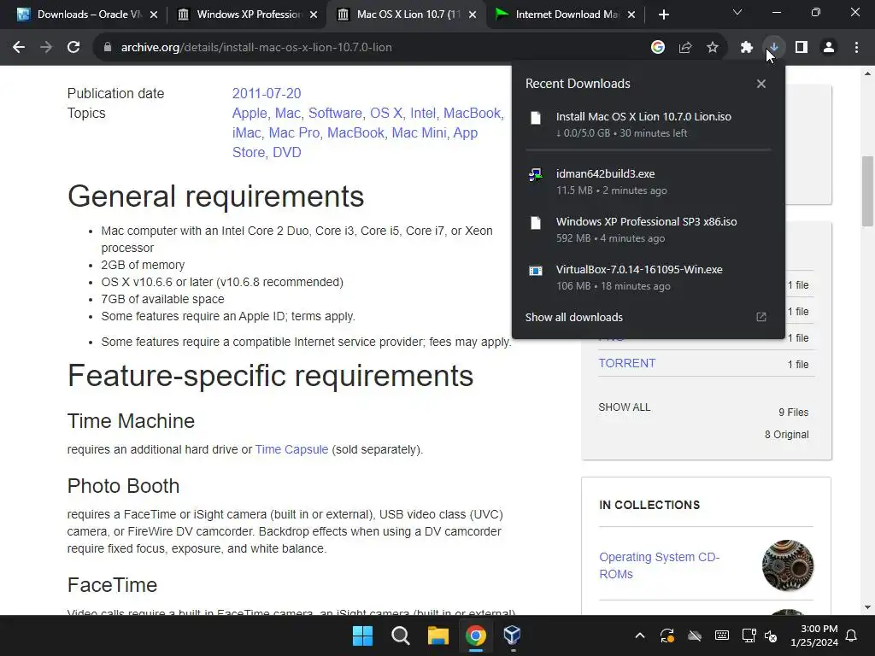Open the DVD topic link
875x656 pixels.
click(x=287, y=152)
